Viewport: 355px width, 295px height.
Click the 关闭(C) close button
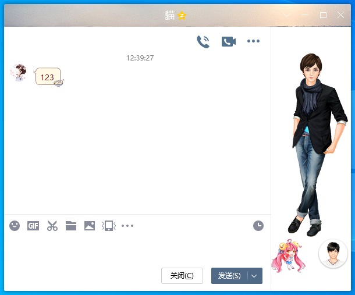pos(182,276)
